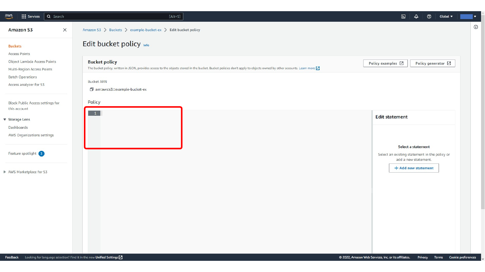Click the AWS logo home icon
The width and height of the screenshot is (485, 272).
point(9,16)
